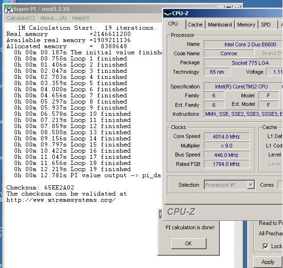Click the Intel(R) Core(TM)2 CPU specification field
The height and width of the screenshot is (268, 283).
(243, 86)
